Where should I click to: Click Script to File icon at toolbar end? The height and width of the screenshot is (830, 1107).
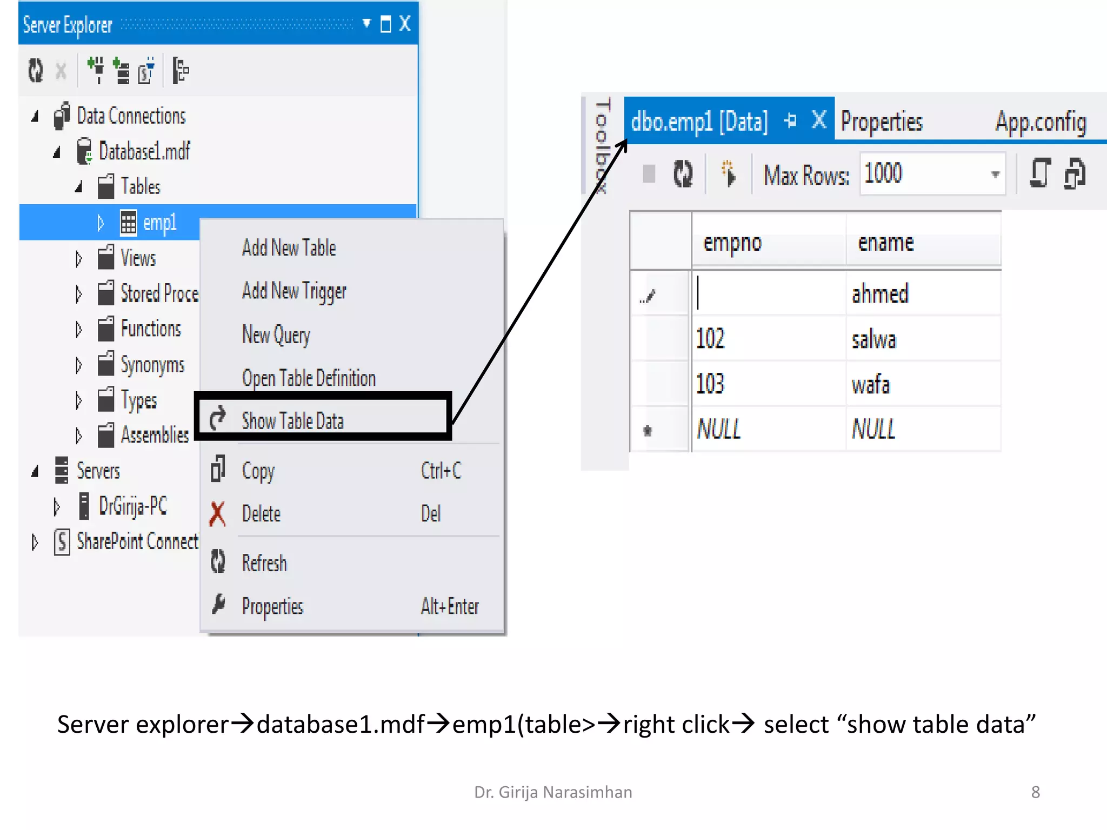(x=1075, y=174)
